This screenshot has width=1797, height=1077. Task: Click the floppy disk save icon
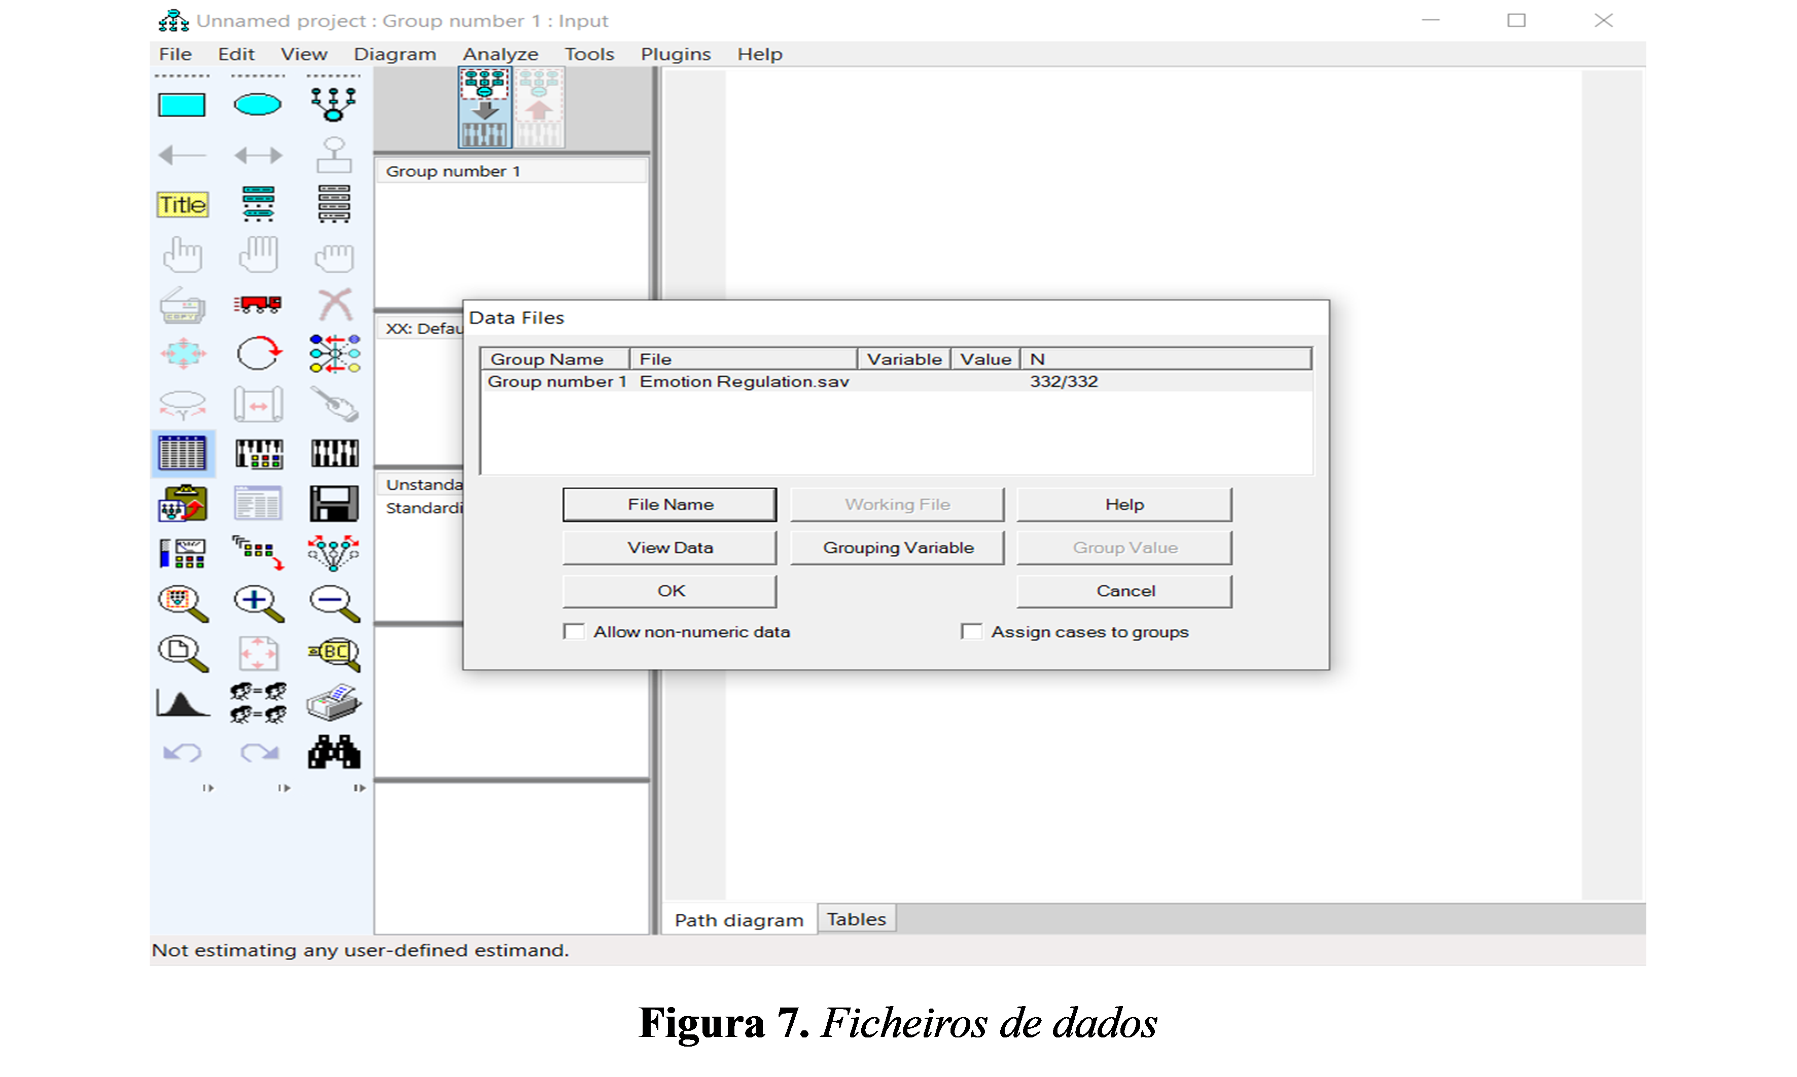pyautogui.click(x=334, y=503)
